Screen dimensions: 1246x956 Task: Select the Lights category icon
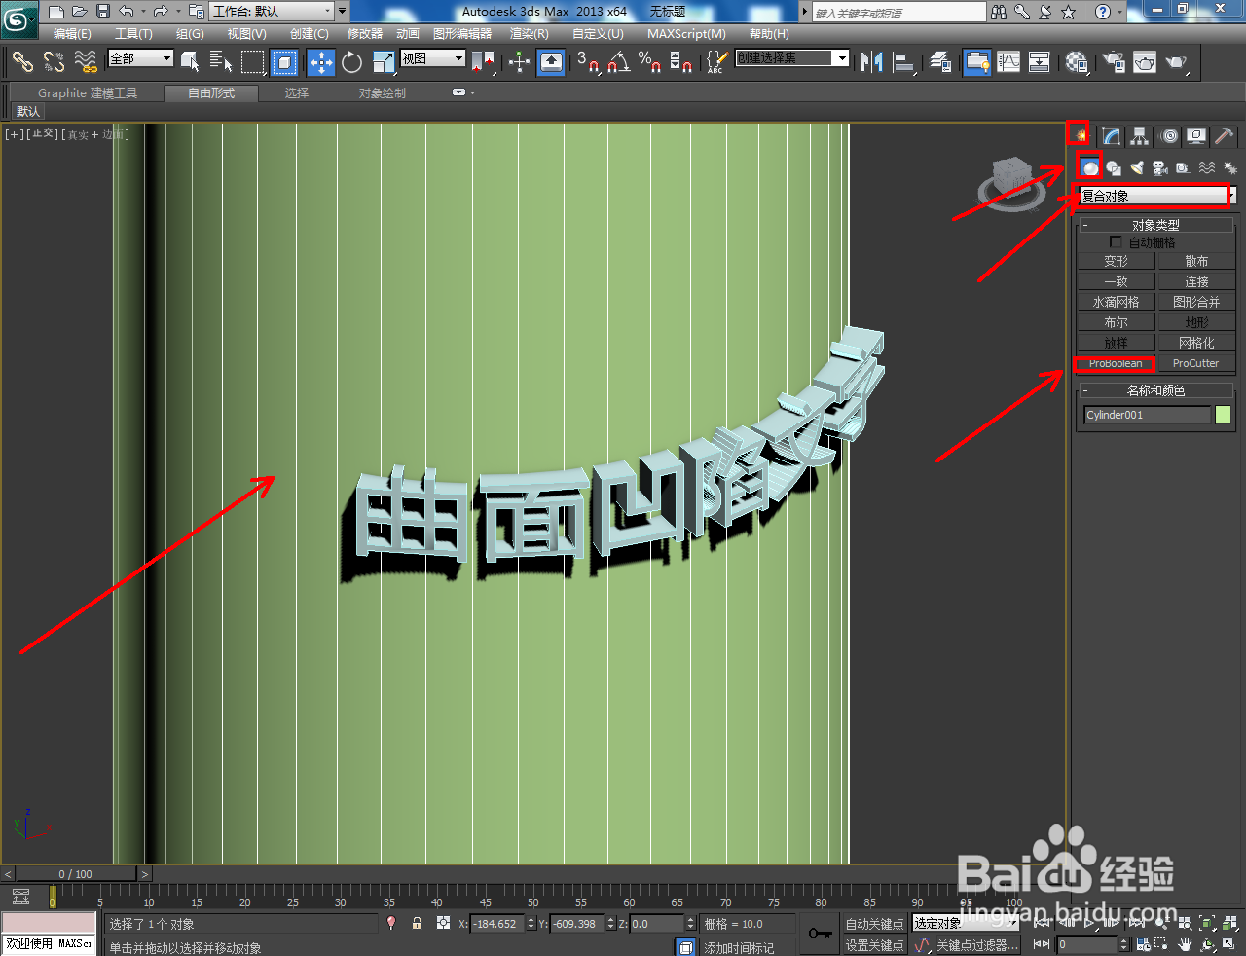pyautogui.click(x=1136, y=167)
